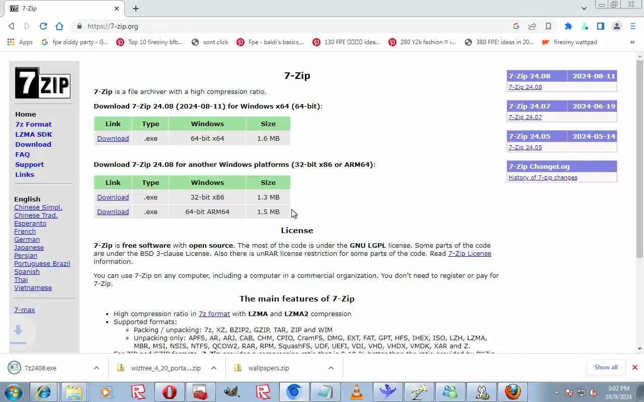Viewport: 644px width, 402px height.
Task: Open the 7-Zip 24.07 news link
Action: (x=525, y=117)
